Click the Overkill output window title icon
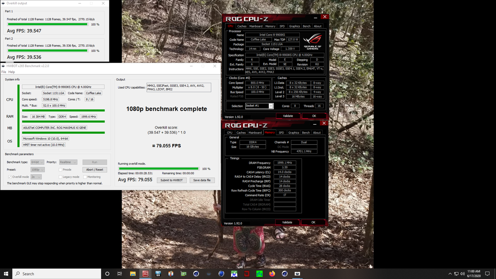This screenshot has width=496, height=279. click(x=3, y=3)
